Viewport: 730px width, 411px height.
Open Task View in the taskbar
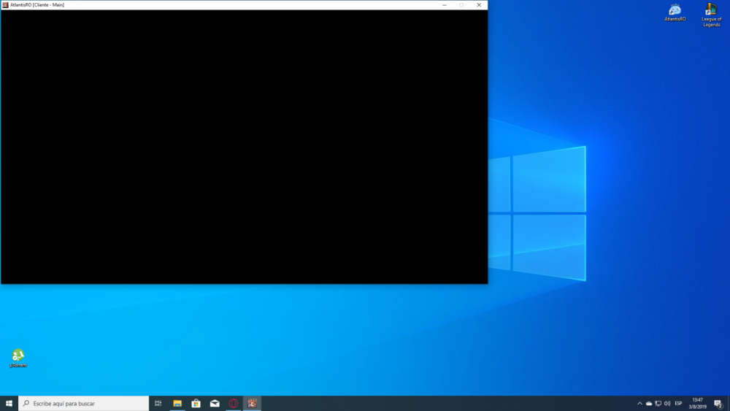(158, 403)
